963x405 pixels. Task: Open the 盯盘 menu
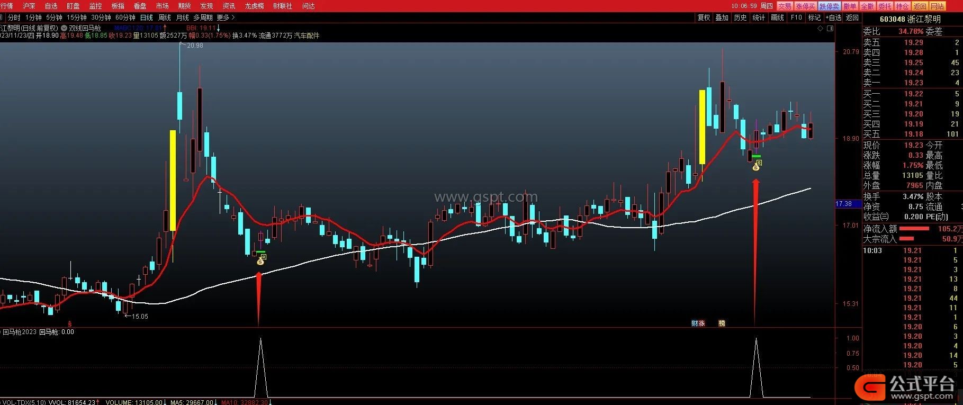(73, 6)
